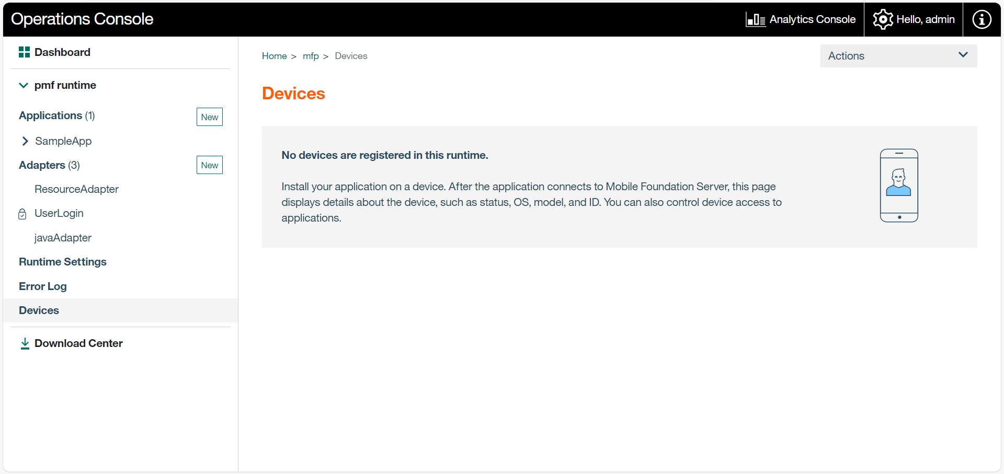Open the info icon in the top bar

(982, 19)
